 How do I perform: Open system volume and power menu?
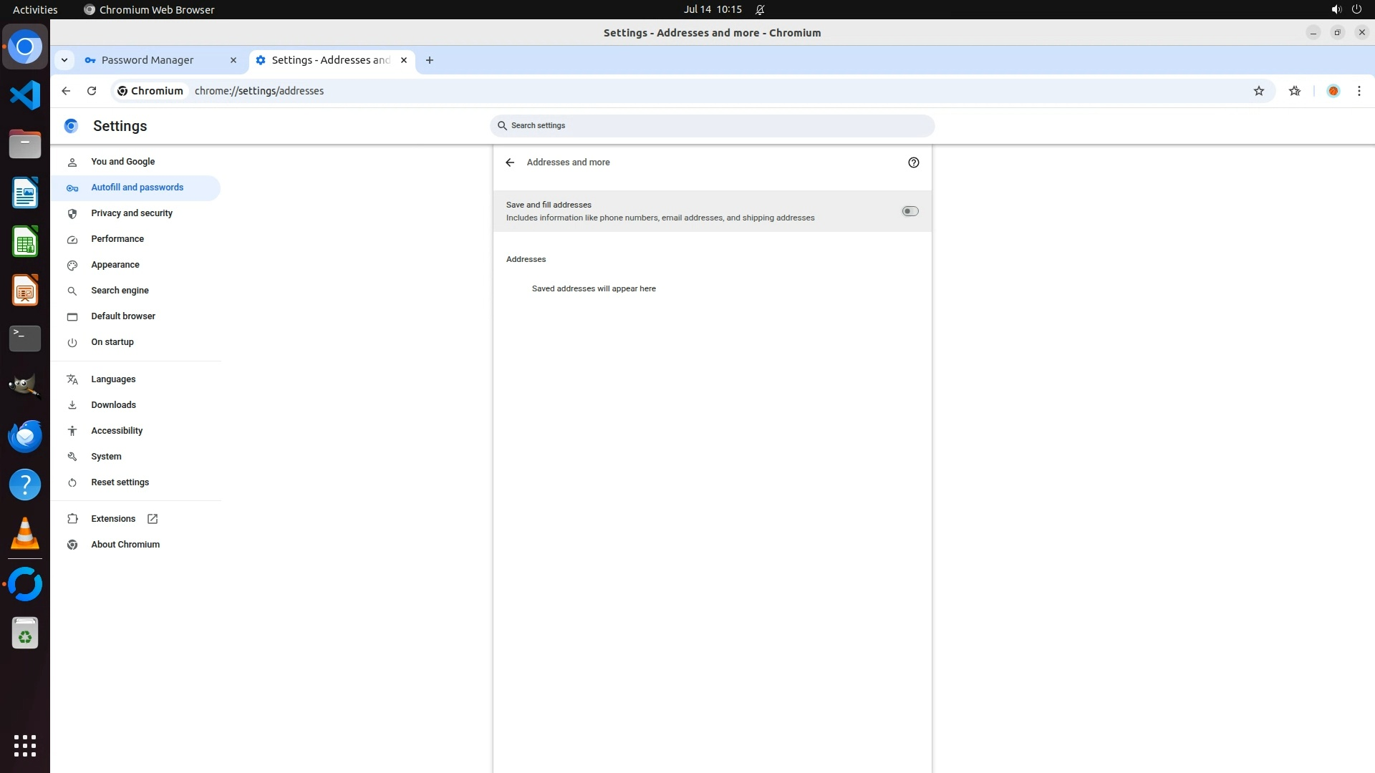(1346, 9)
